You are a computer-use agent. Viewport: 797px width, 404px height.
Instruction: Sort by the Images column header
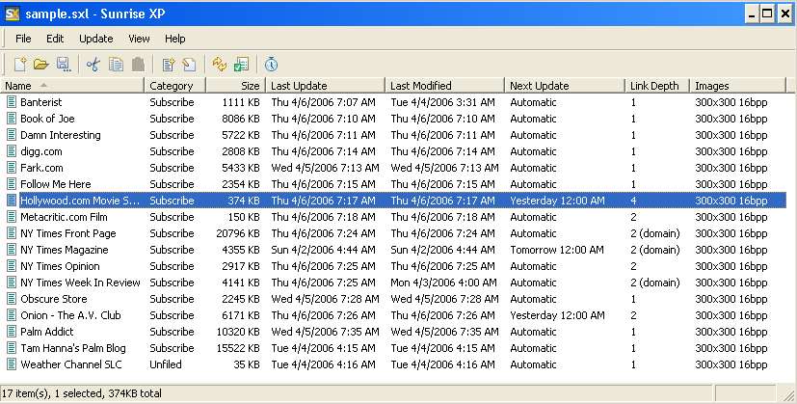(x=738, y=86)
